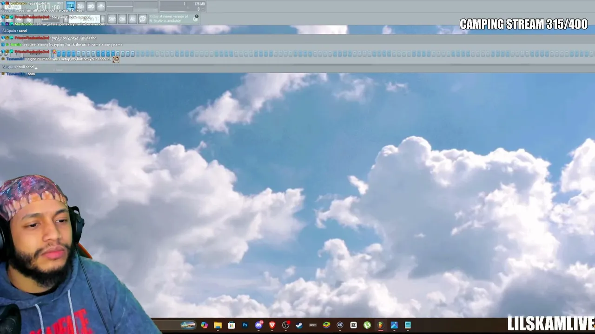This screenshot has height=334, width=595.
Task: Open Copilot from the taskbar
Action: point(204,325)
